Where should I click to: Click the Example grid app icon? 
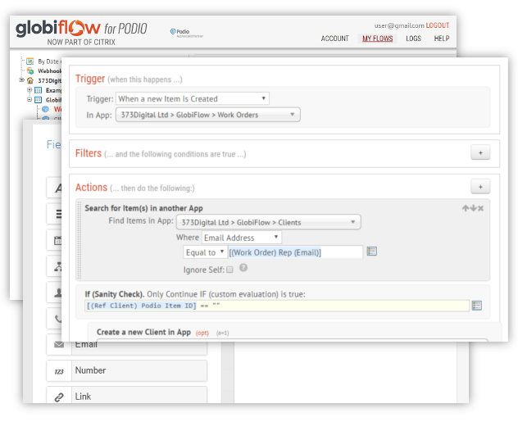39,90
